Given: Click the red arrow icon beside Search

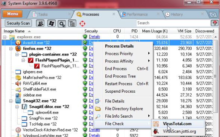Looking at the screenshot, I should 215,23.
